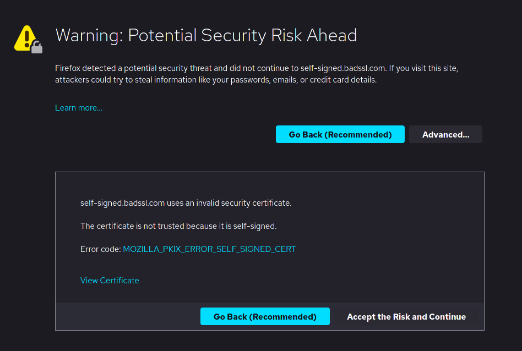Click 'The certificate is not trusted' message
This screenshot has height=351, width=522.
(x=178, y=226)
